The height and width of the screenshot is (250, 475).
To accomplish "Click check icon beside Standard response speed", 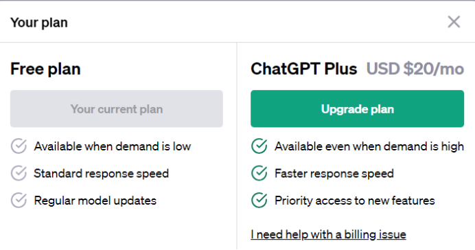I will pos(19,173).
